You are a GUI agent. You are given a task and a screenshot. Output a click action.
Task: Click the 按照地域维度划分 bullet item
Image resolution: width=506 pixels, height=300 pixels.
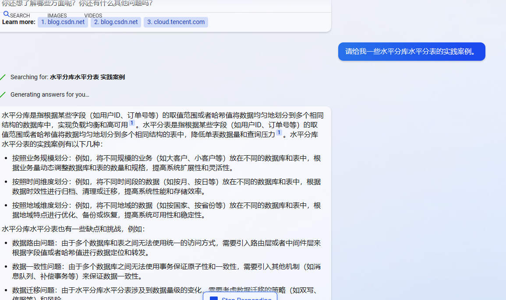[166, 210]
